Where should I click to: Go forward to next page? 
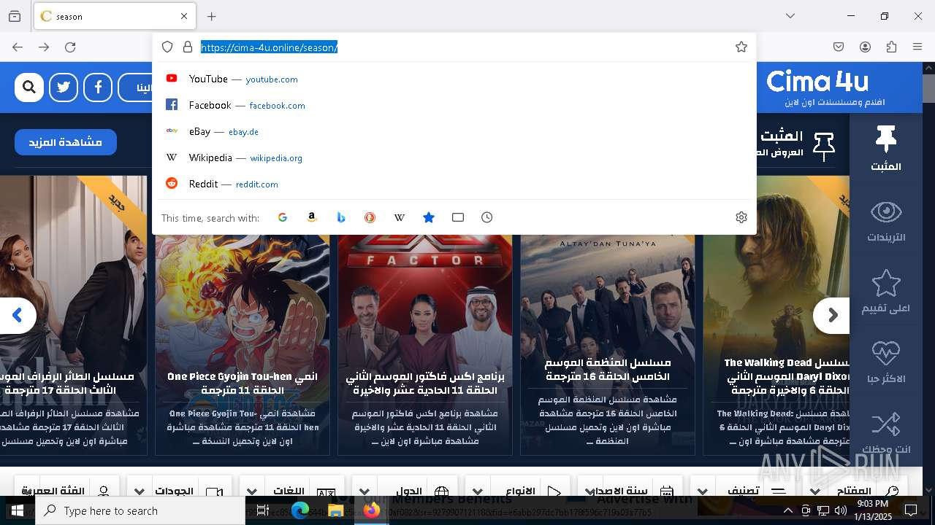point(44,47)
